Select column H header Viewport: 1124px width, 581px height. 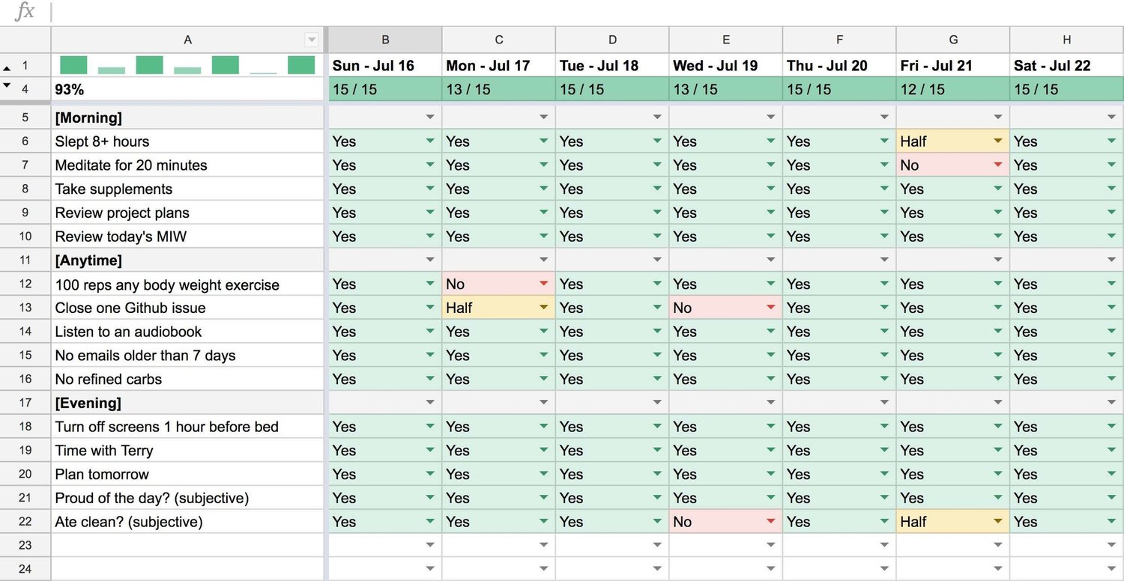tap(1066, 40)
